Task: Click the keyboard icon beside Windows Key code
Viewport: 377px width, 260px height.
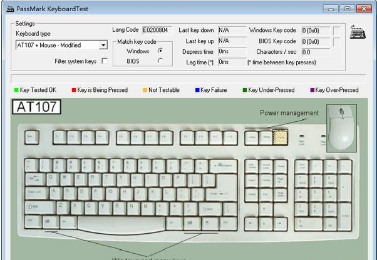Action: click(x=358, y=32)
